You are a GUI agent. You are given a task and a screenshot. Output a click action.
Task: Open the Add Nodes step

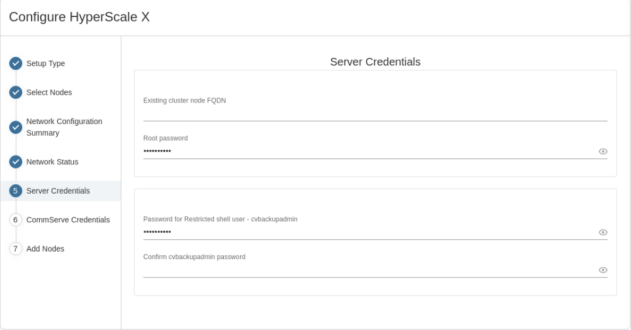45,249
